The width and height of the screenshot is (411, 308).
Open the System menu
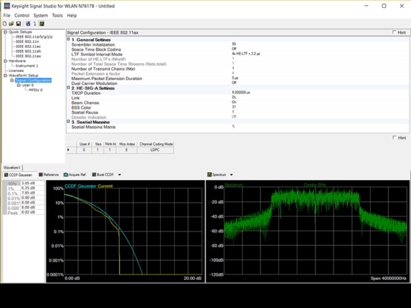click(x=40, y=16)
